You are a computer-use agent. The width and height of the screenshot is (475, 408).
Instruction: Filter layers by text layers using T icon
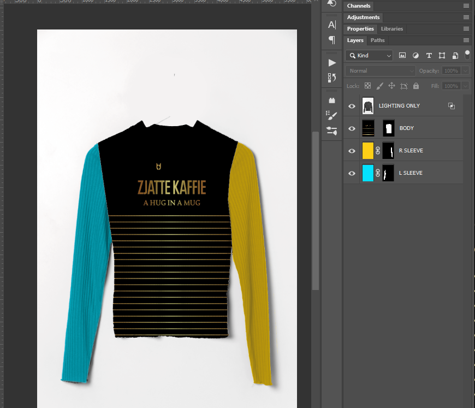pos(429,55)
